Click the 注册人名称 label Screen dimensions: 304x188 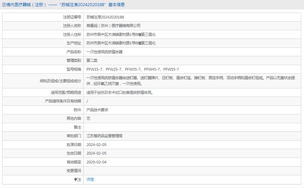click(x=72, y=26)
